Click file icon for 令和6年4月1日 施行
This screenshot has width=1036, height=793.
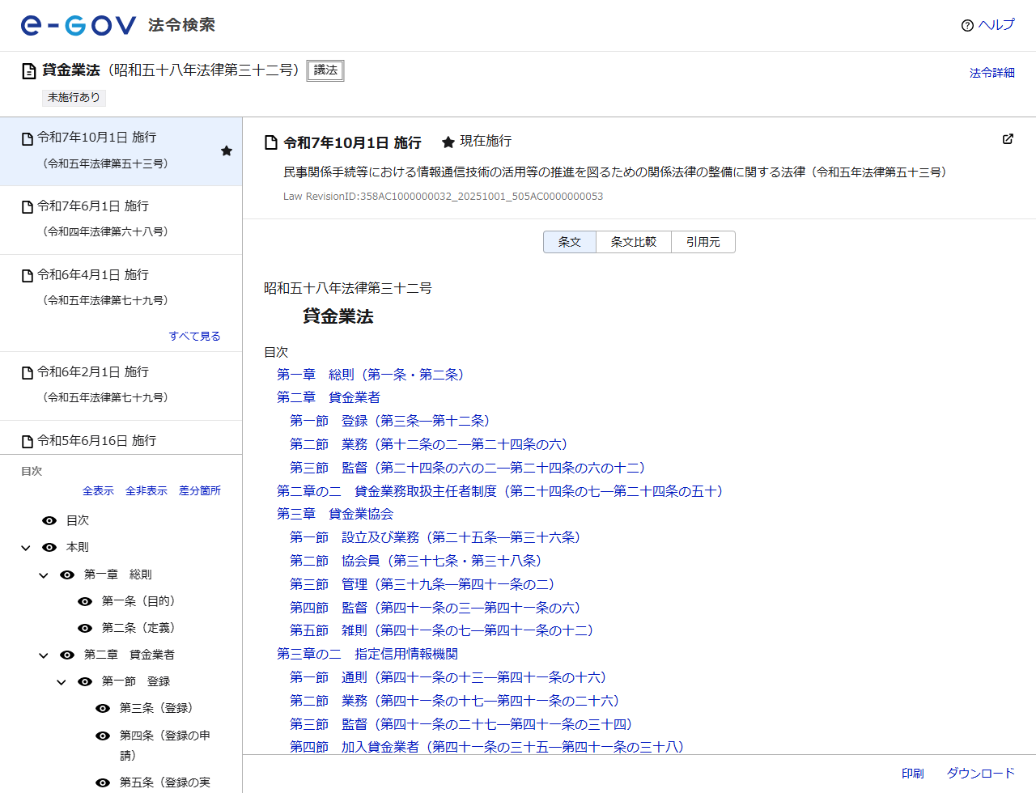(x=28, y=276)
